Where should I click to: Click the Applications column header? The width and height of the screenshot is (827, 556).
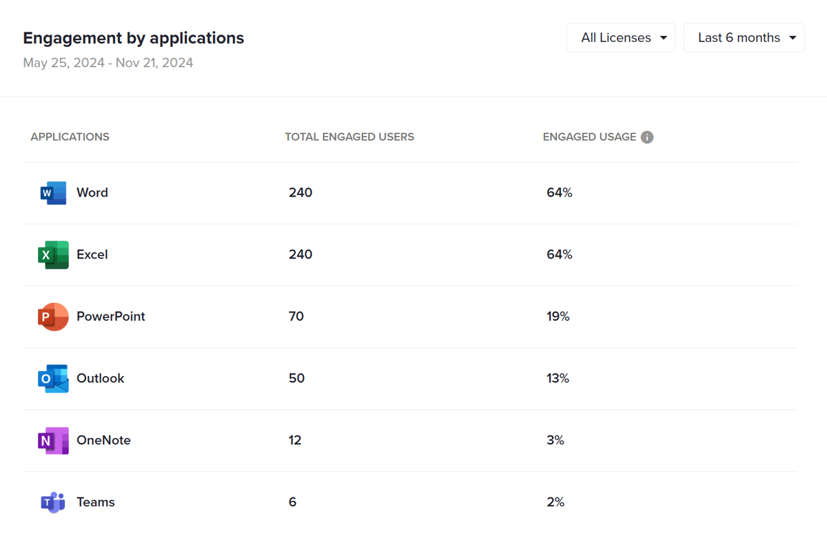(70, 137)
